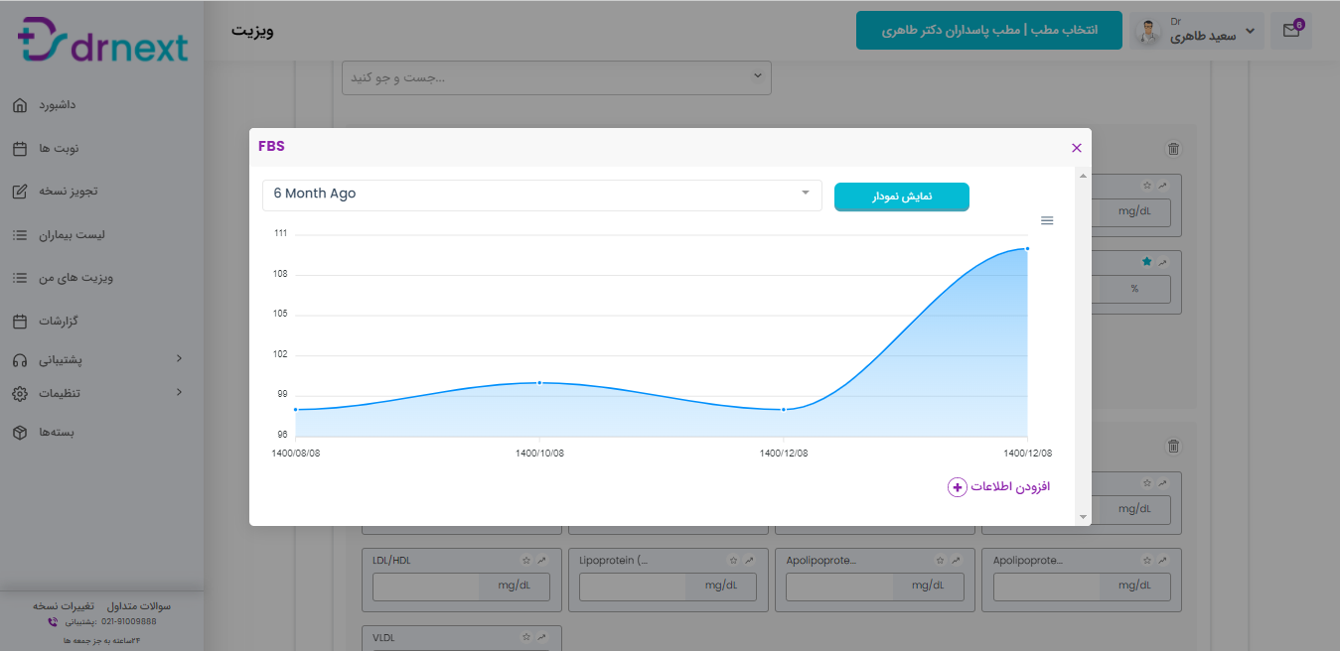Viewport: 1340px width, 651px height.
Task: Open the mail inbox icon with badge
Action: (1291, 30)
